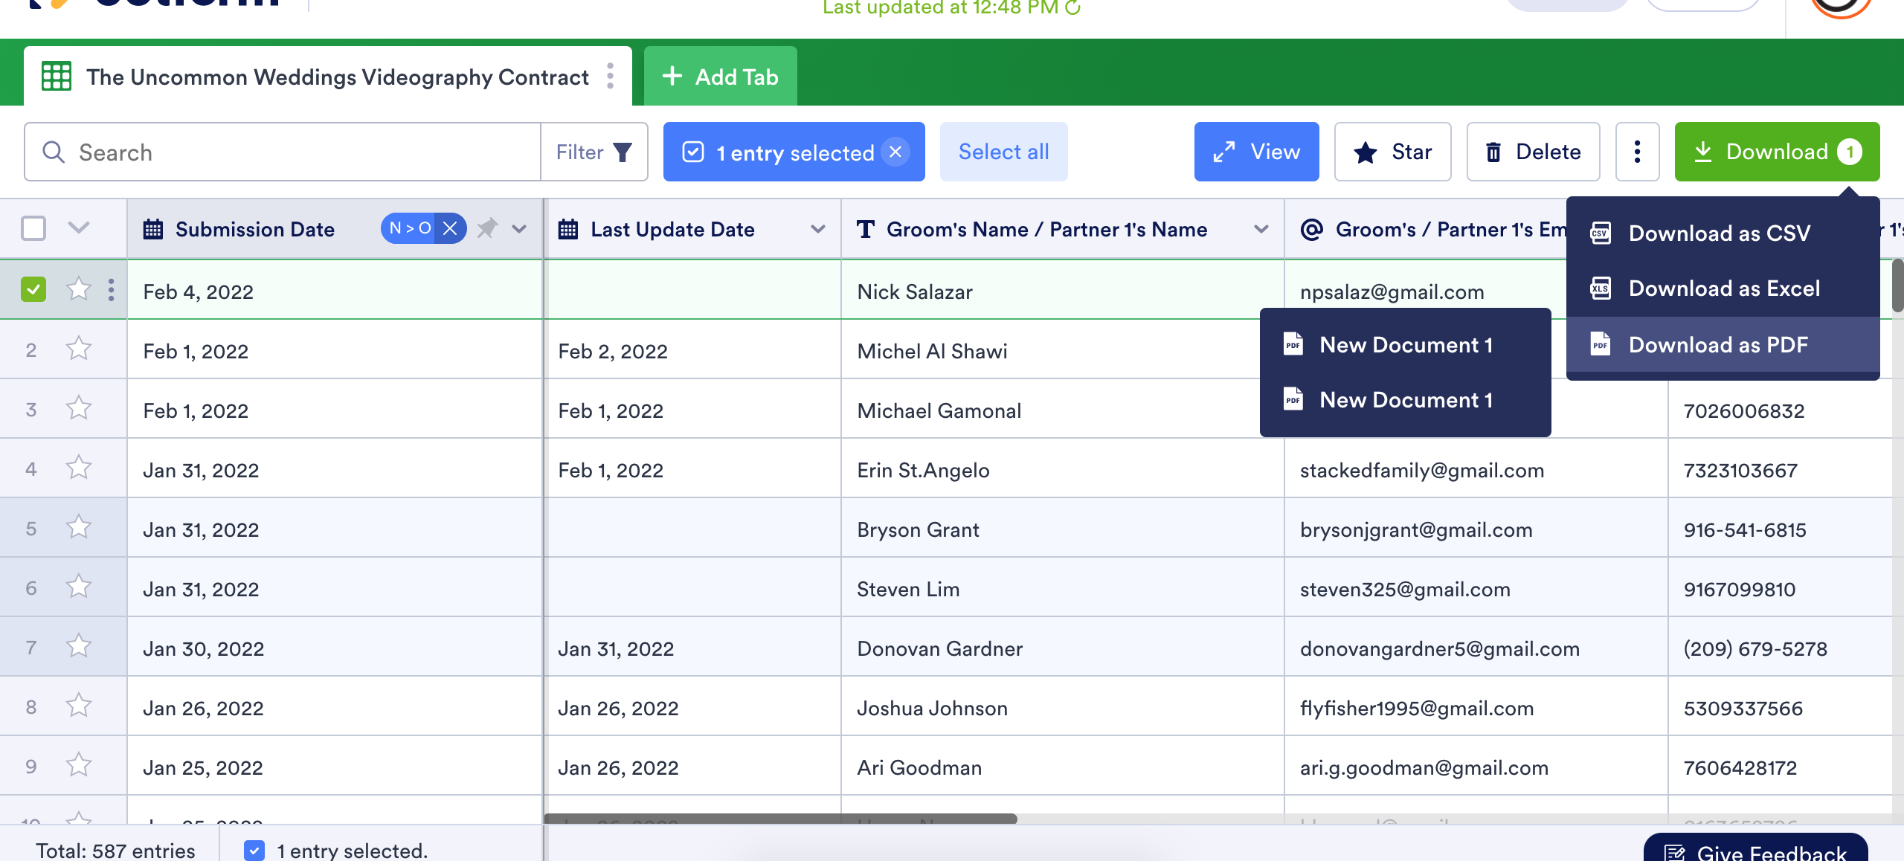Choose Download as PDF
1904x861 pixels.
click(1723, 344)
